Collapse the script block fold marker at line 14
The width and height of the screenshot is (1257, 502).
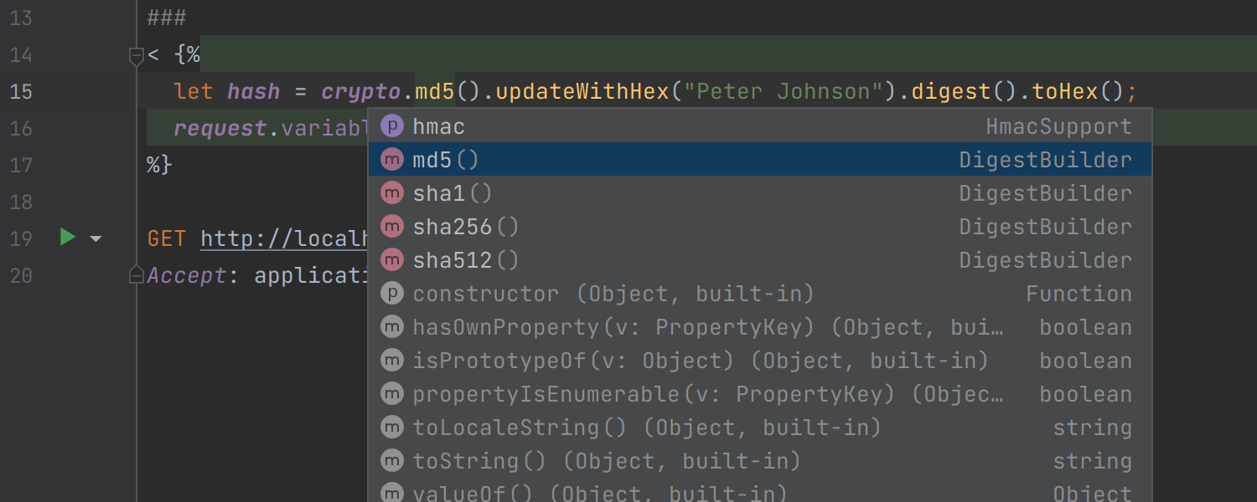[x=136, y=56]
